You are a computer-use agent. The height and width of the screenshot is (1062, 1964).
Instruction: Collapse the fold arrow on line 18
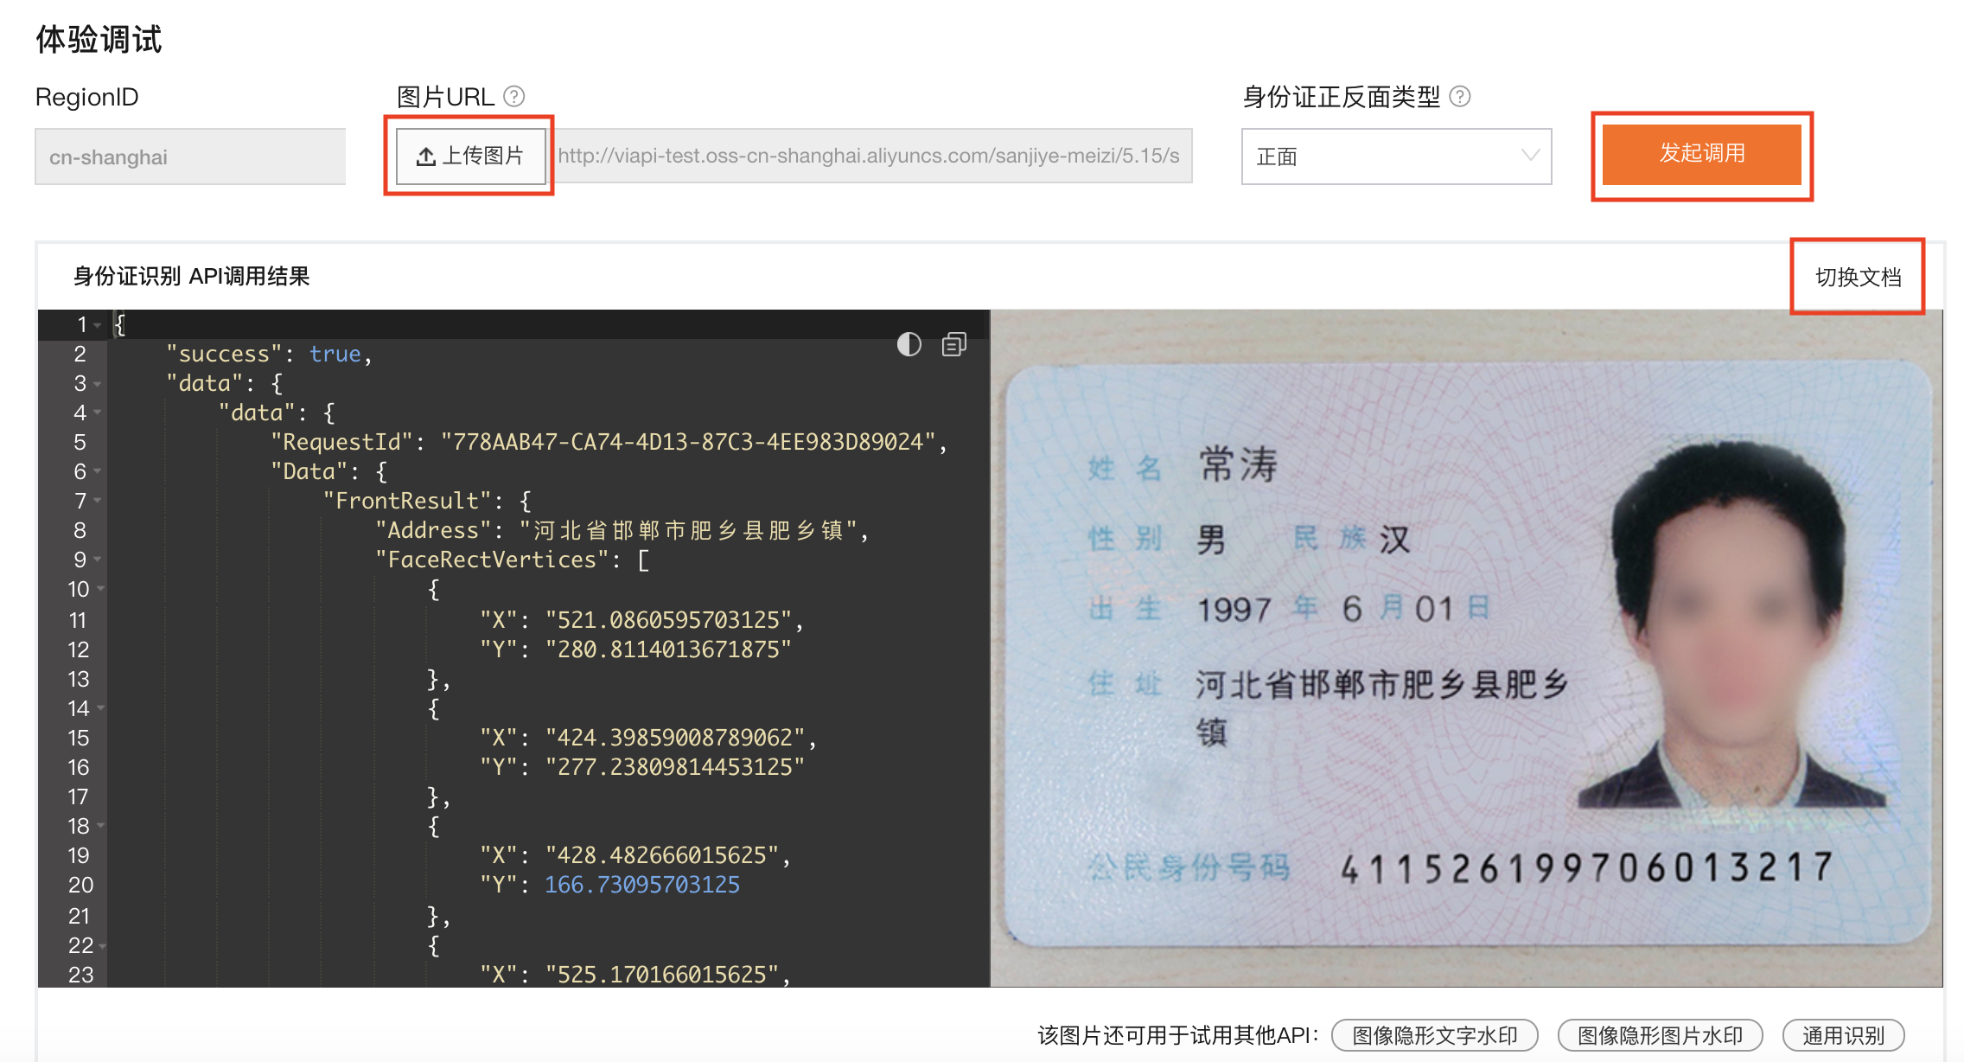pos(101,826)
